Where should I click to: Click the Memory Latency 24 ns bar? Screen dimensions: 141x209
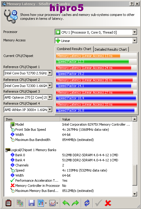click(94, 68)
